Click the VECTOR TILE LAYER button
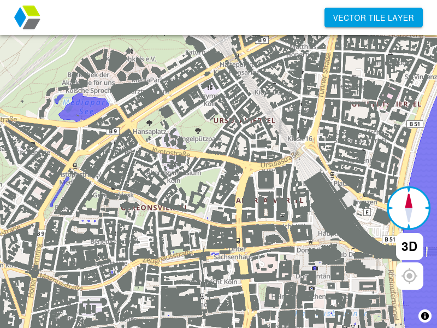The width and height of the screenshot is (437, 328). click(373, 18)
